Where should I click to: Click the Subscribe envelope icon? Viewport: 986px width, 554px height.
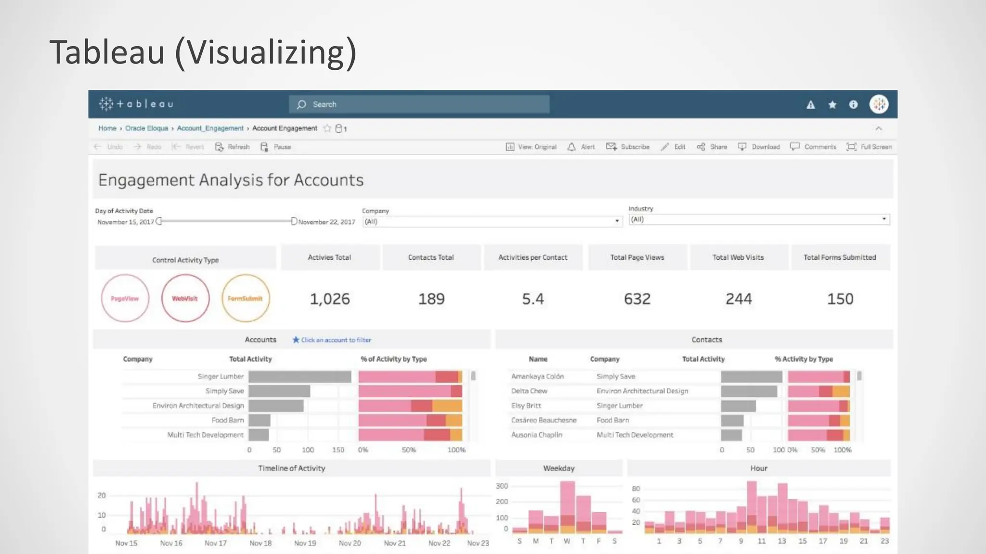611,147
